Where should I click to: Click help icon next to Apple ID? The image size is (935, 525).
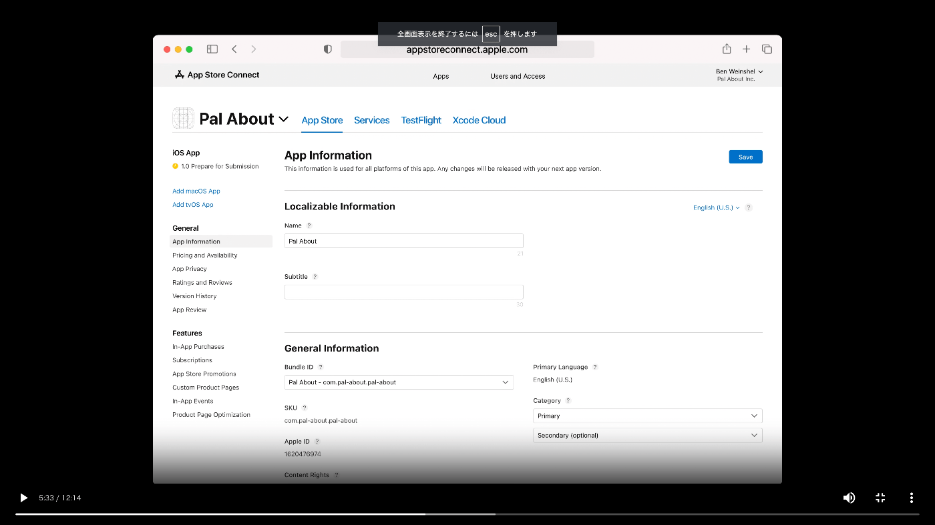[317, 442]
